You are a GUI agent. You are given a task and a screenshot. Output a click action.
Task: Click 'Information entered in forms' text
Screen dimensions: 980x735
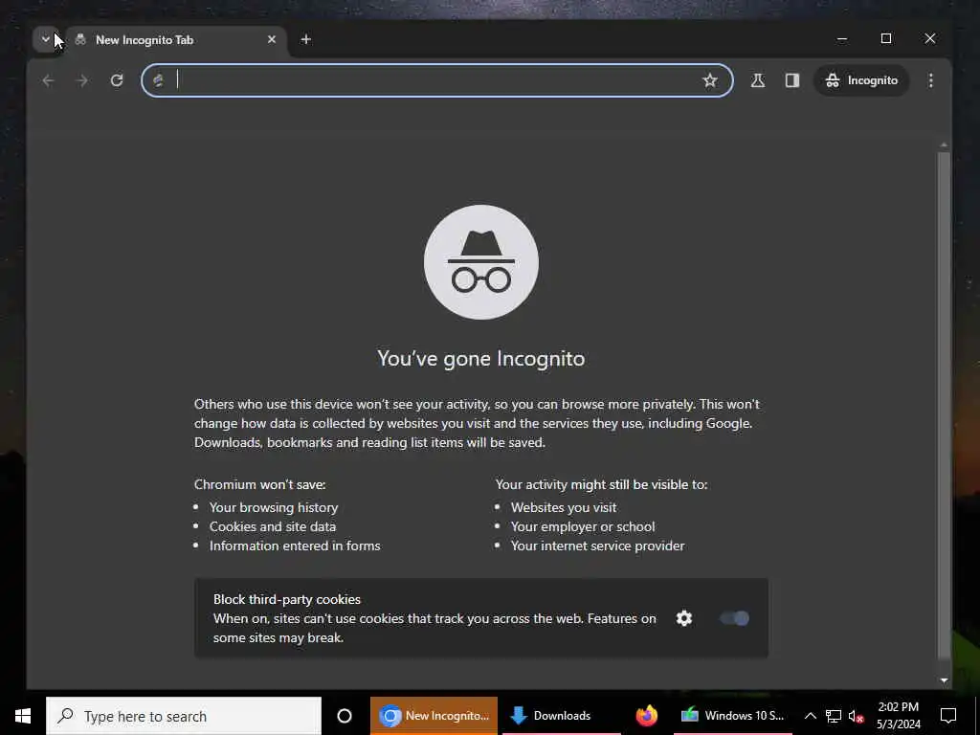295,546
